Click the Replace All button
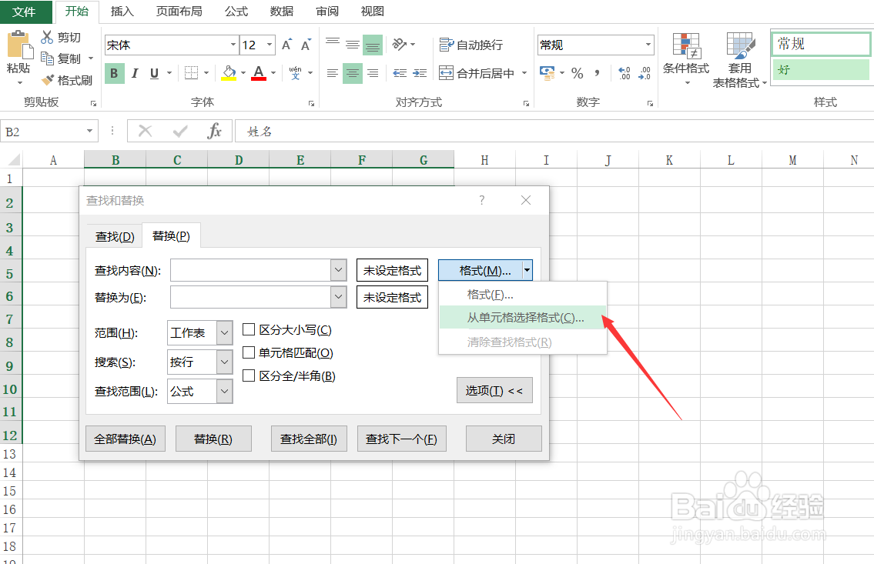The width and height of the screenshot is (874, 564). click(x=125, y=439)
